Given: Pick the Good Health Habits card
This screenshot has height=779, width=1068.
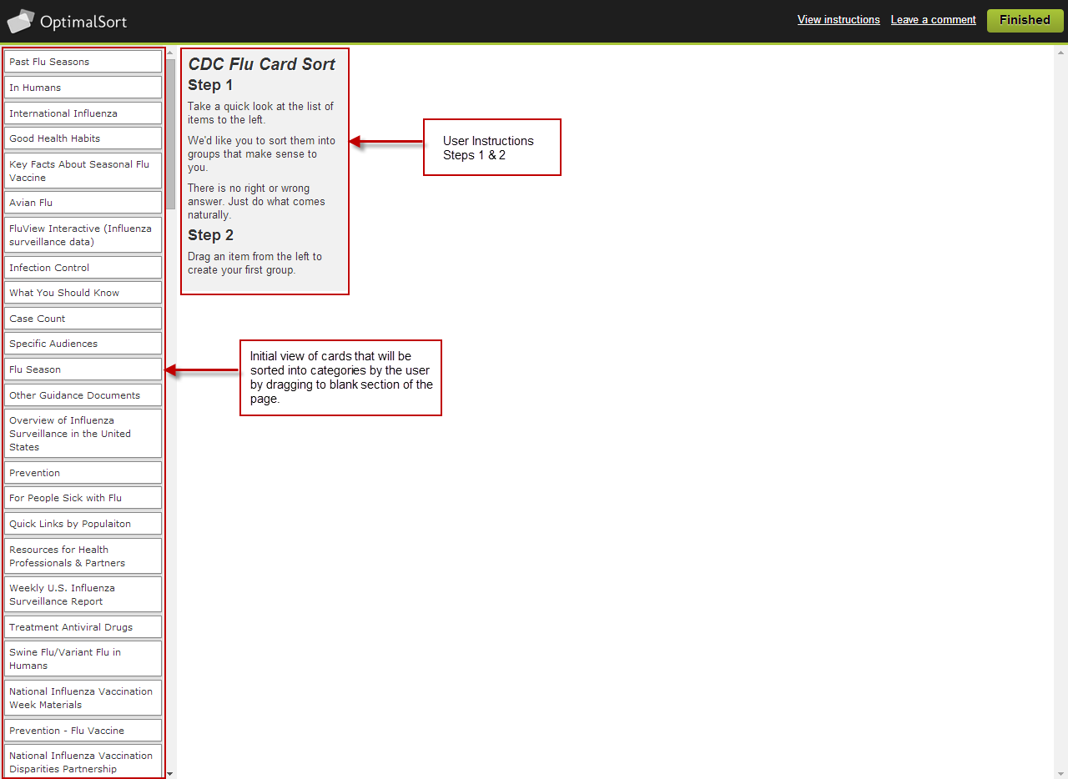Looking at the screenshot, I should click(x=83, y=138).
